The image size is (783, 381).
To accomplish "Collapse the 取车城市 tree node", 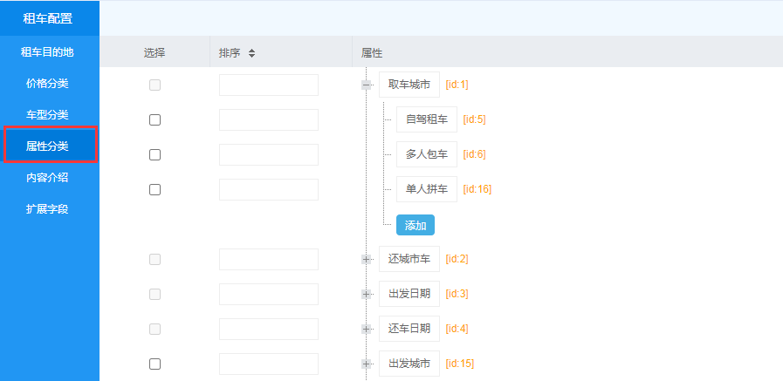I will [367, 85].
